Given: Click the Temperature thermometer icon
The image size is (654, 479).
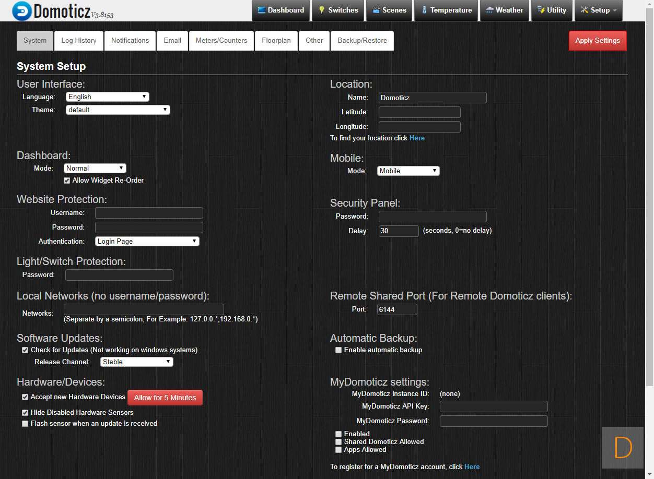Looking at the screenshot, I should click(x=424, y=10).
